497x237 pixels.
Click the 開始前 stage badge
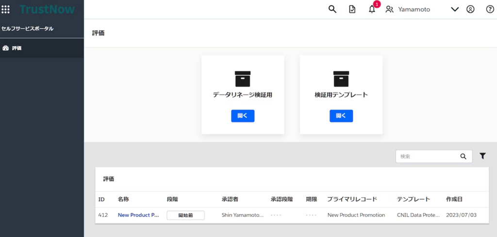(x=185, y=215)
